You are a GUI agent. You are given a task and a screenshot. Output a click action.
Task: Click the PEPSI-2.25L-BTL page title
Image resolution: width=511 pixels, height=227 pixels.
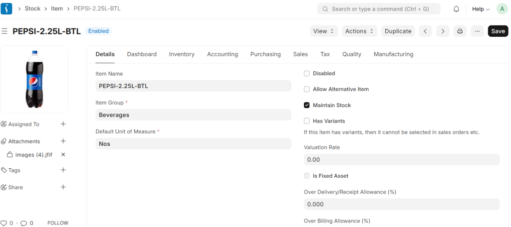[46, 31]
